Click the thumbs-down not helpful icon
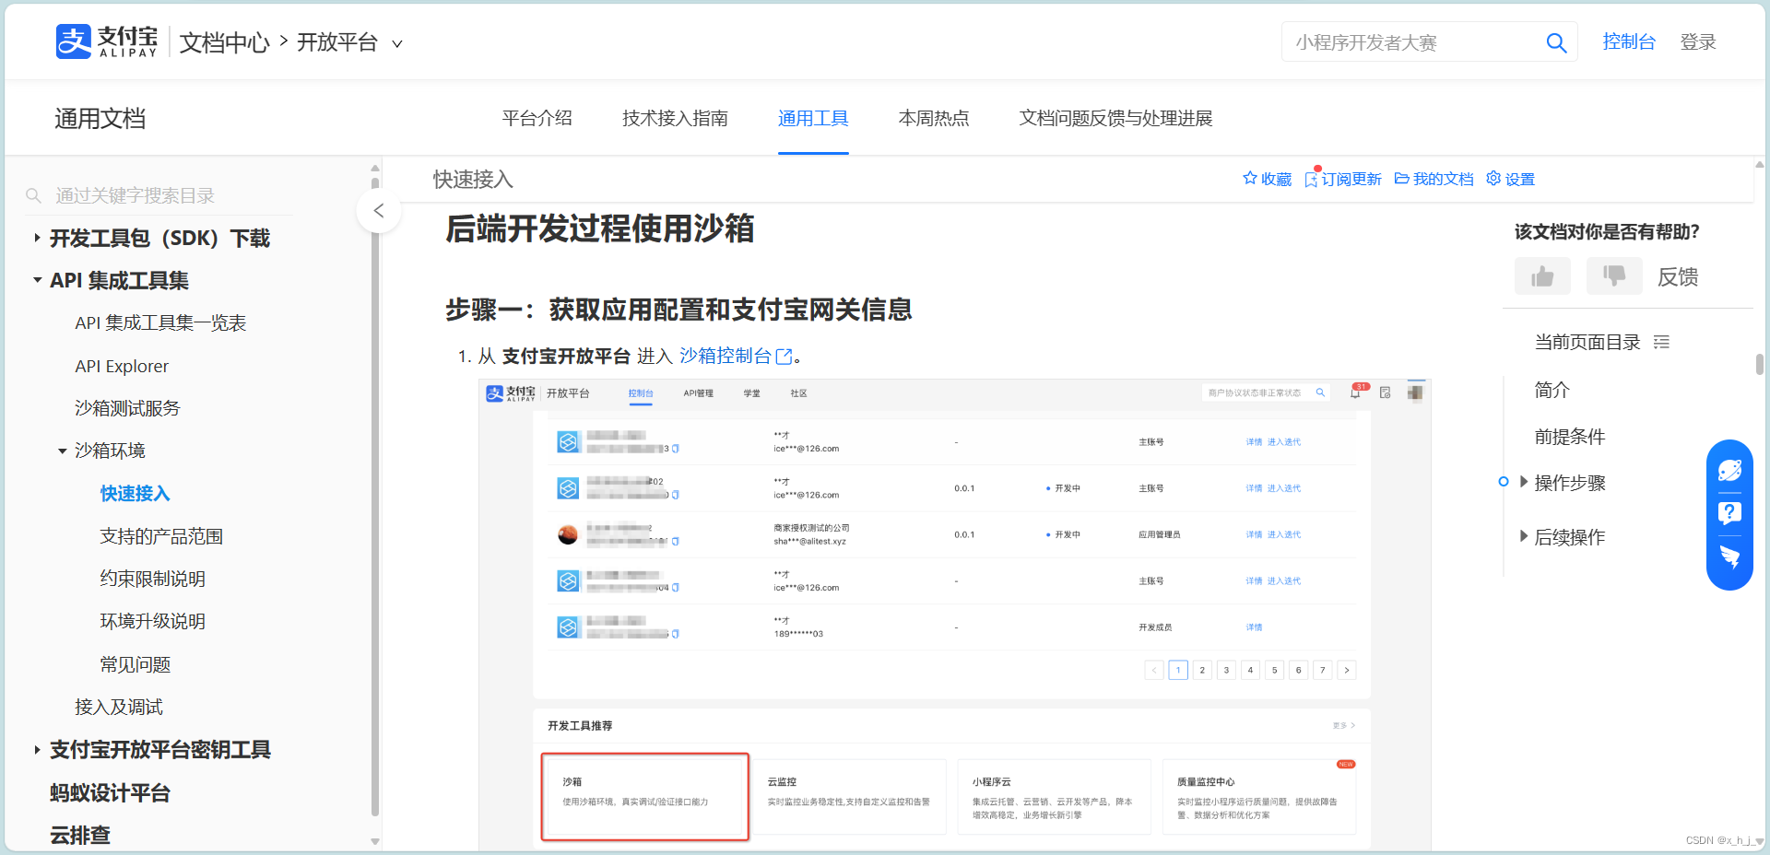This screenshot has width=1770, height=855. coord(1614,275)
